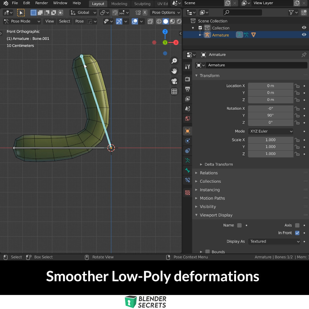Open the View Layer properties tab icon

[188, 99]
